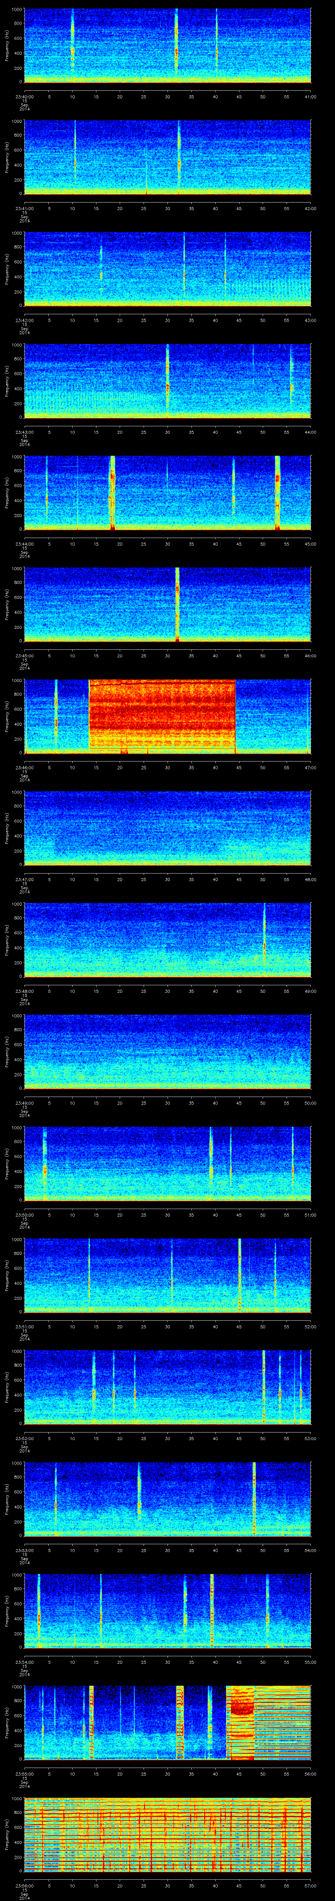Click the 53-second burst in the 23:44 spectrogram
Screen dimensions: 335x1901
[x=277, y=492]
